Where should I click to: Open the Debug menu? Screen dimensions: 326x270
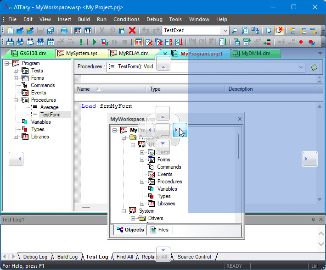(154, 19)
